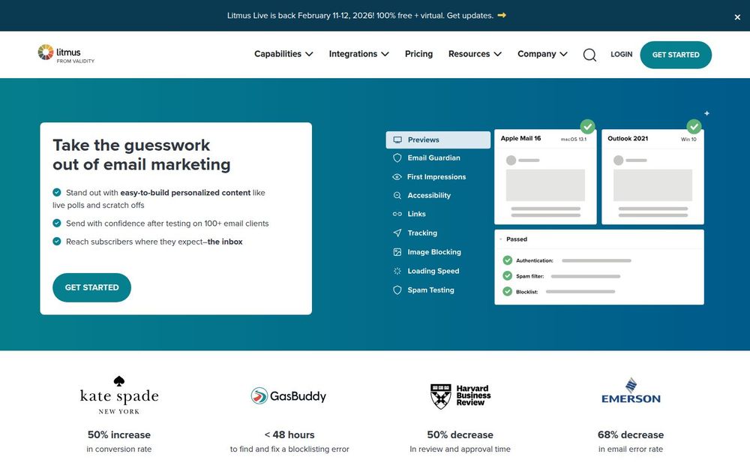Click the '< 48 hours' statistic
750x469 pixels.
[289, 434]
